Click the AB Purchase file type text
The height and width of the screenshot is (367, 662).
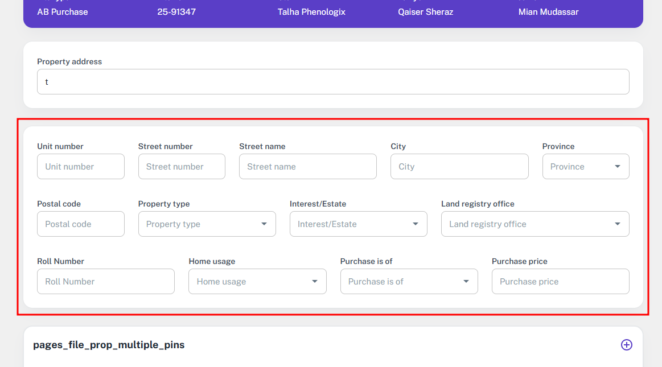pos(63,12)
